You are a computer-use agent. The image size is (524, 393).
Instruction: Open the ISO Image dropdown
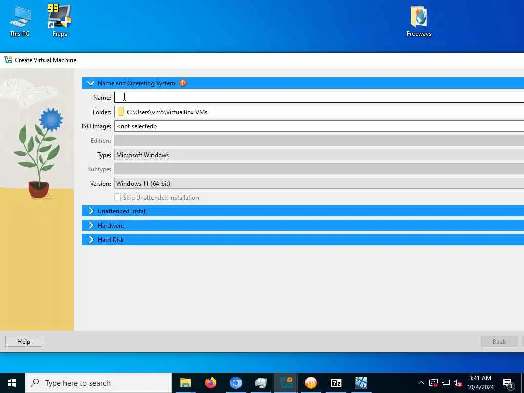319,126
